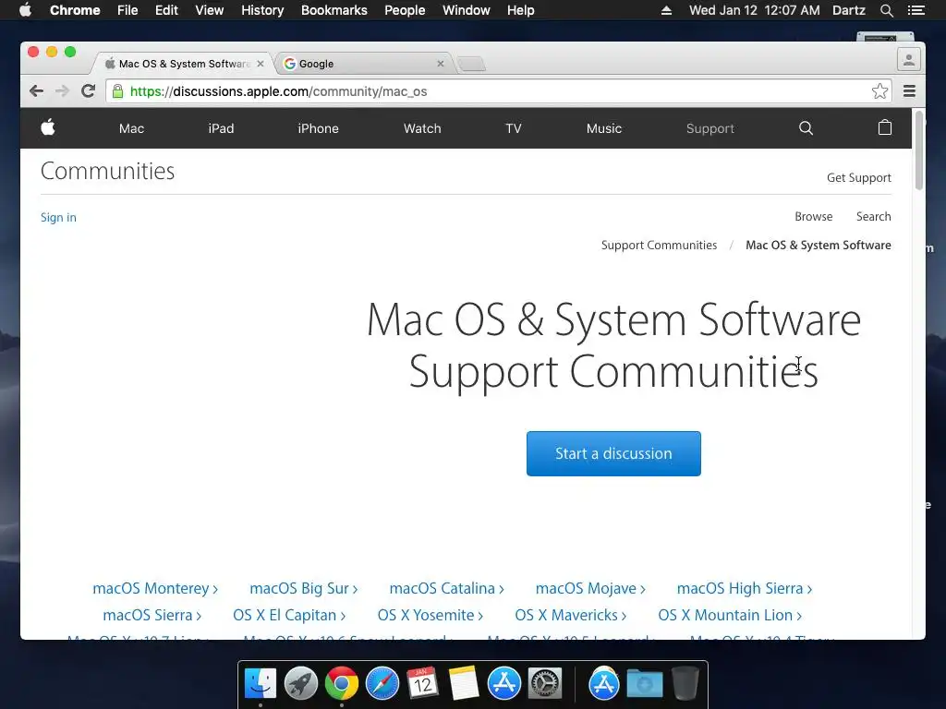Open the Apple menu in the menu bar
Image resolution: width=946 pixels, height=709 pixels.
tap(25, 10)
